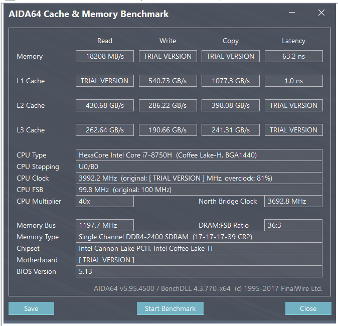Viewport: 338px width, 326px height.
Task: Click the North Bridge Clock label
Action: point(228,202)
